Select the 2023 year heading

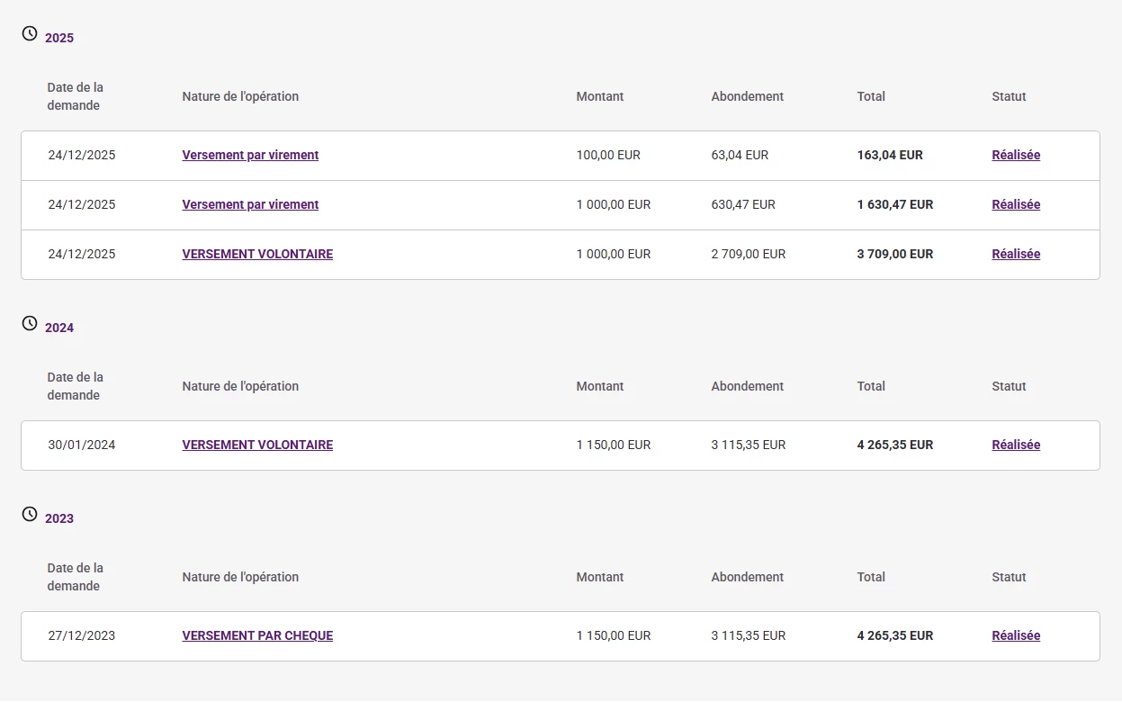point(59,518)
